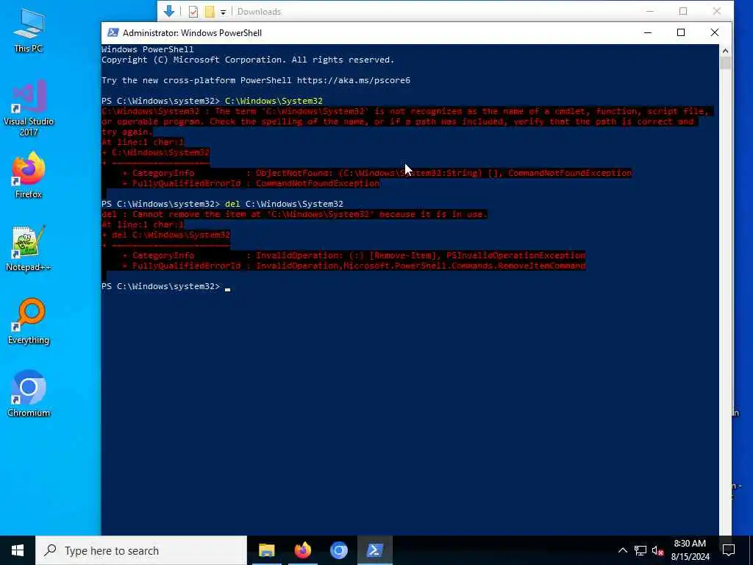Image resolution: width=753 pixels, height=565 pixels.
Task: Expand the Downloads Quick Access Toolbar dropdown
Action: (x=224, y=12)
